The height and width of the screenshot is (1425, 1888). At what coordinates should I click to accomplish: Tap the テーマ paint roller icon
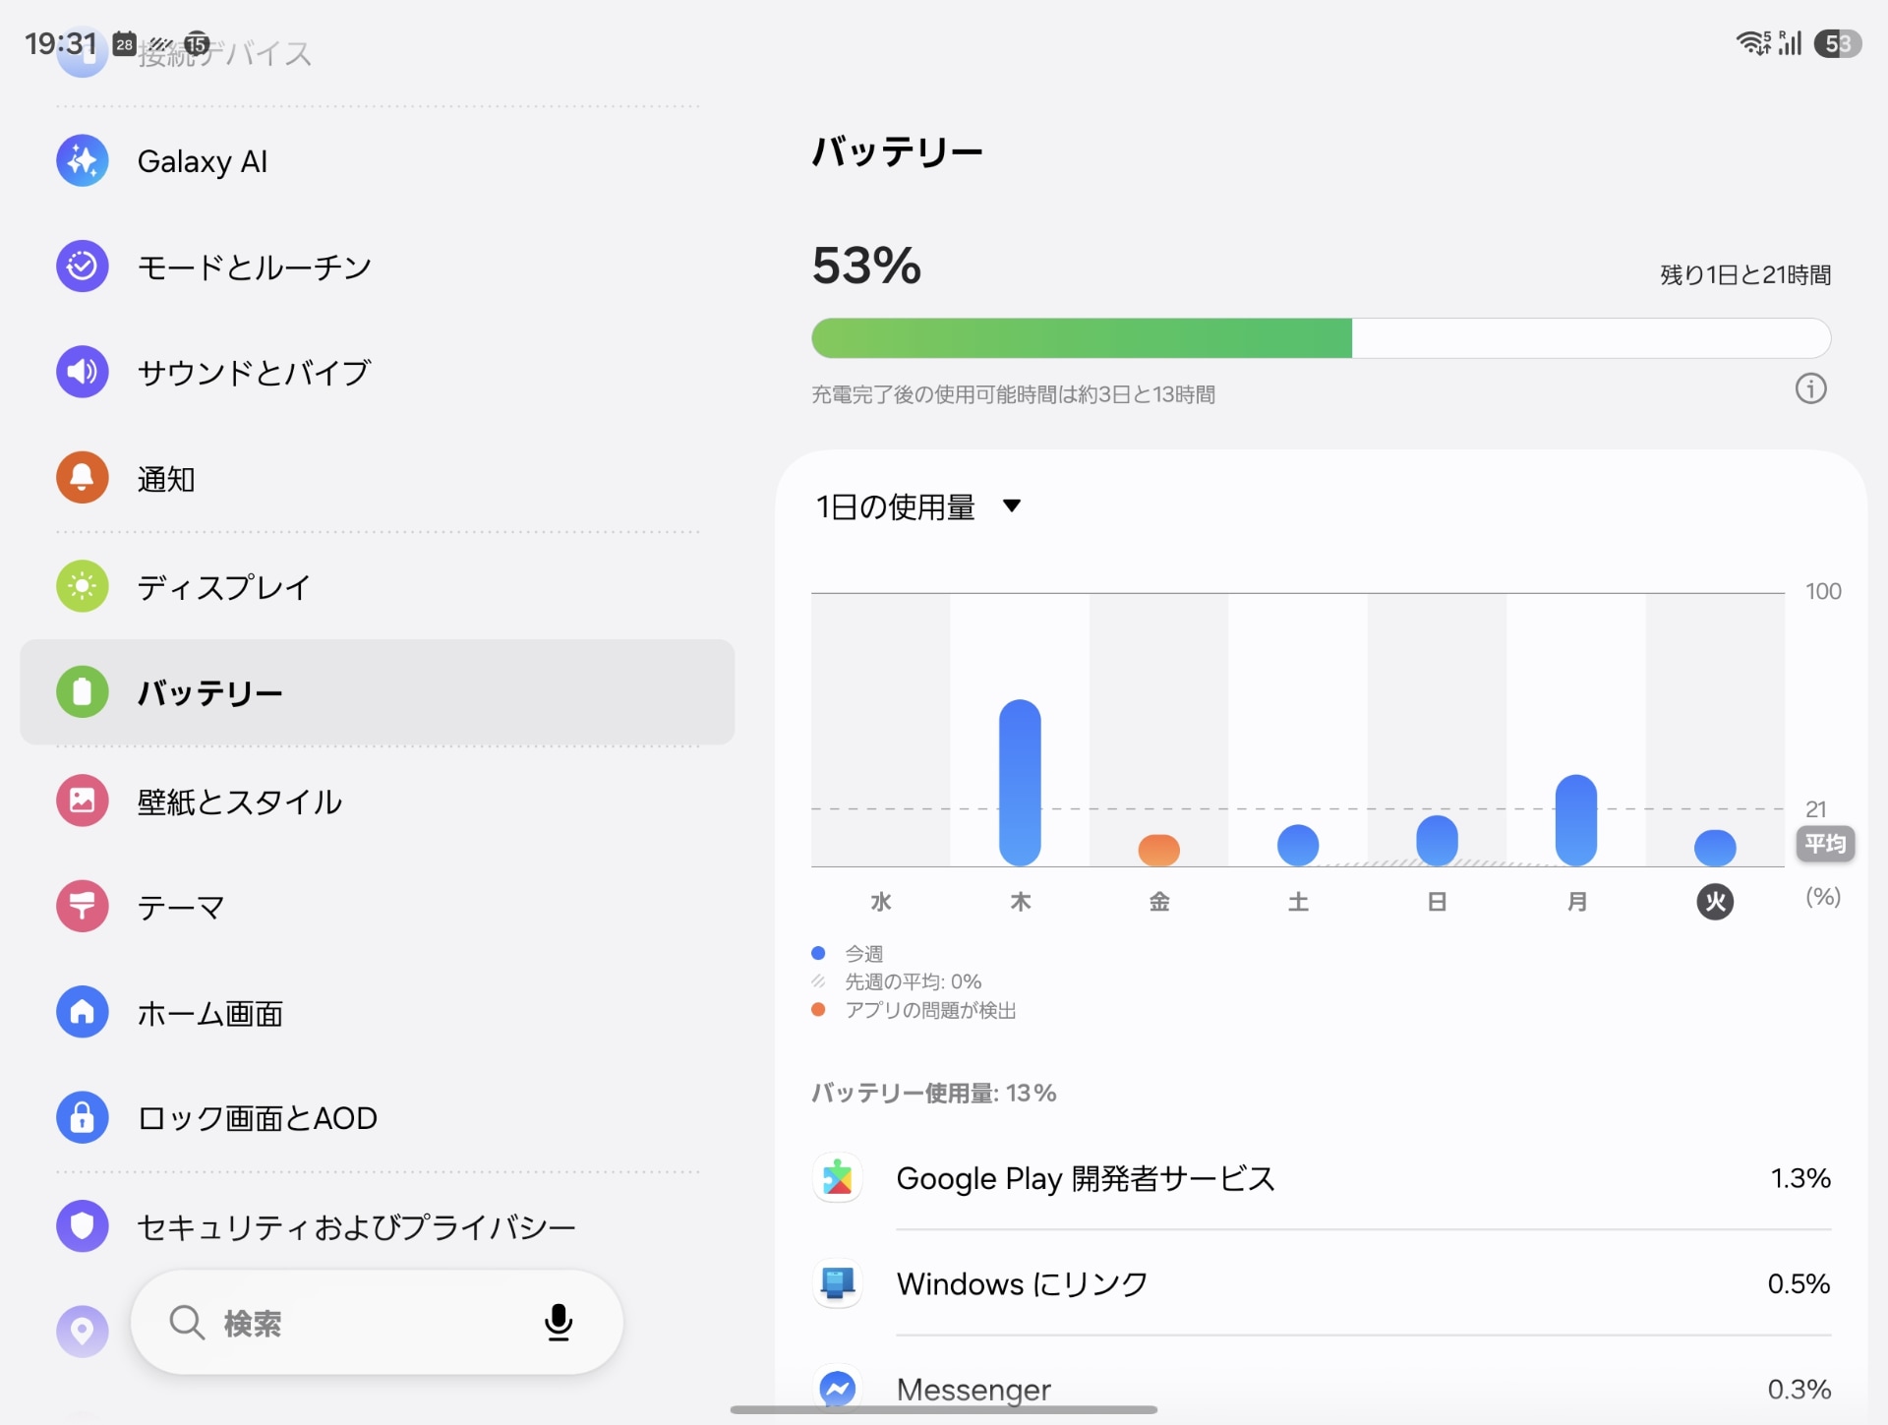pyautogui.click(x=83, y=906)
